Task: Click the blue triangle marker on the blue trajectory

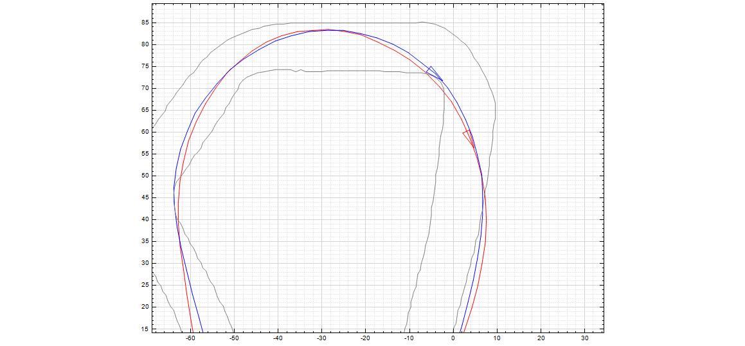Action: (x=435, y=74)
